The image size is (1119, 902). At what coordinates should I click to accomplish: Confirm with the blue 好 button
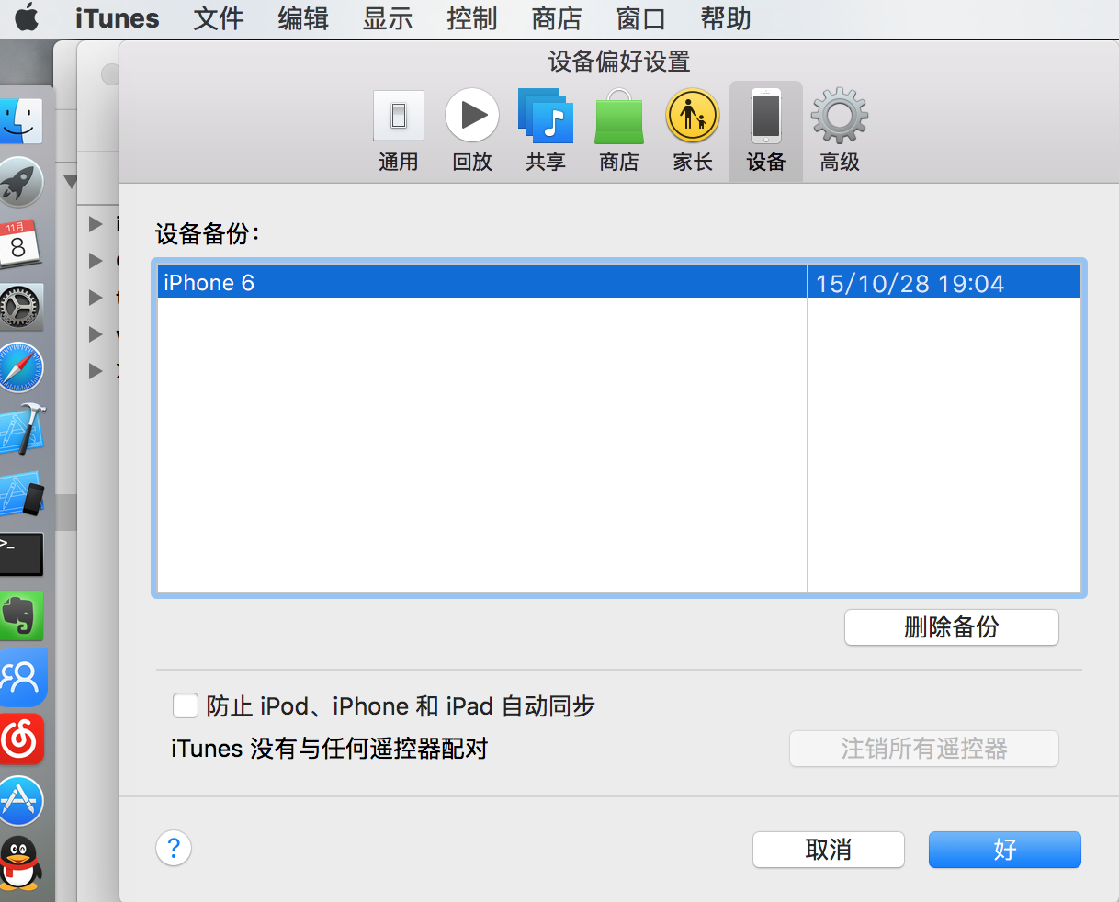(1004, 850)
